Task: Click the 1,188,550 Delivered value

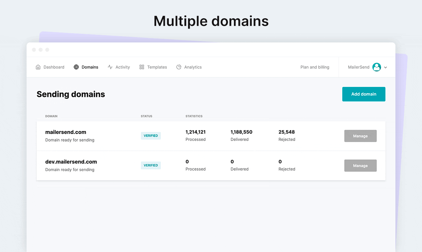Action: 242,132
